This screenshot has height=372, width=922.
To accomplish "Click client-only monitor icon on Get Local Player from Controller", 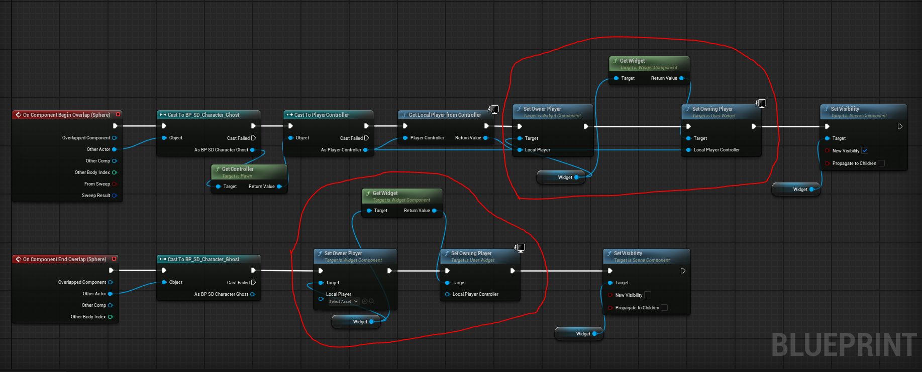I will click(494, 109).
